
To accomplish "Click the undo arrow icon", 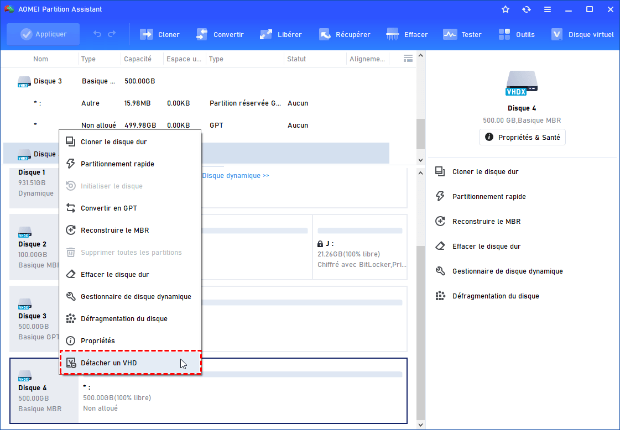I will click(97, 34).
